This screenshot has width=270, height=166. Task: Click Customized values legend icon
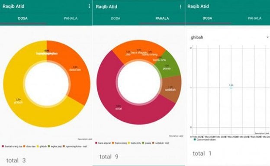[195, 140]
